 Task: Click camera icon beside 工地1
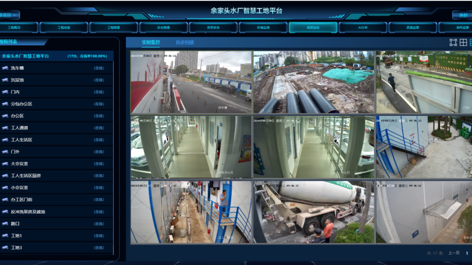(5, 235)
